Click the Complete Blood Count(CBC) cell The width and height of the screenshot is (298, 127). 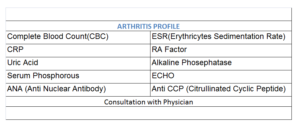pos(78,38)
